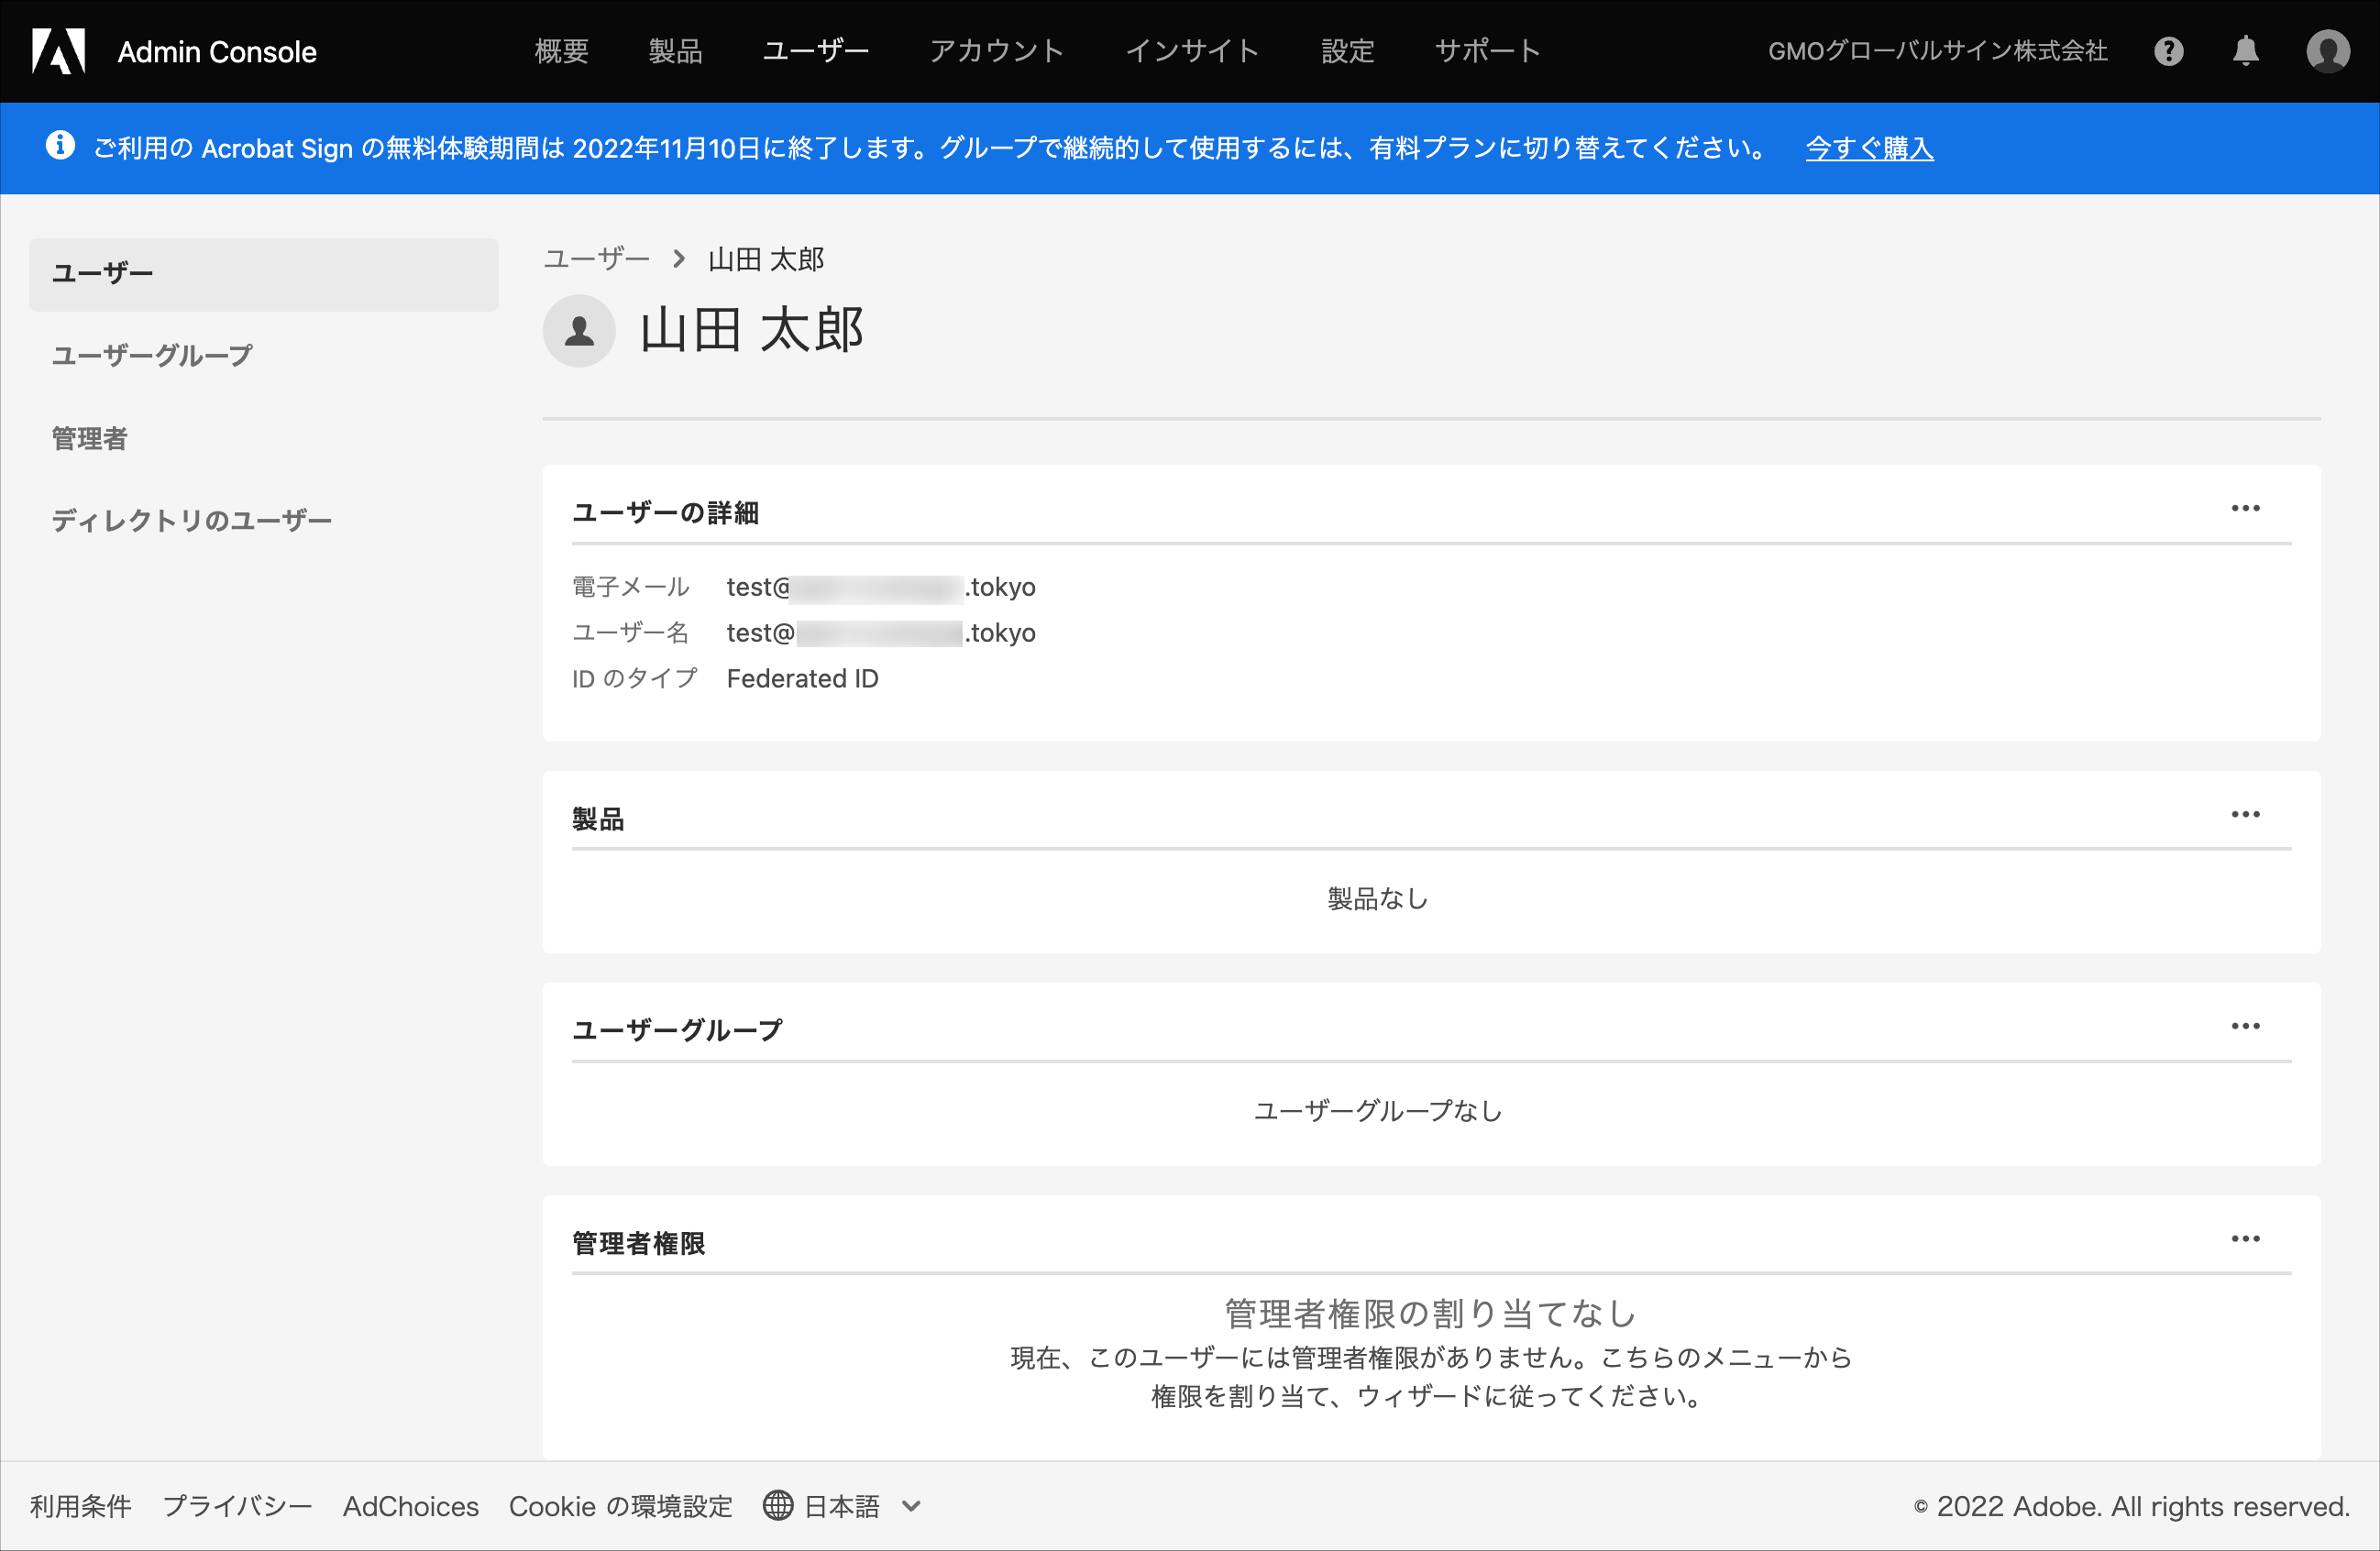
Task: Open more options for ユーザーの詳細 card
Action: 2245,509
